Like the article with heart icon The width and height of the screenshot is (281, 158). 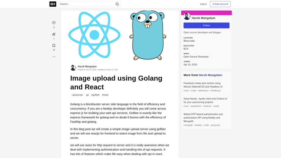point(54,23)
